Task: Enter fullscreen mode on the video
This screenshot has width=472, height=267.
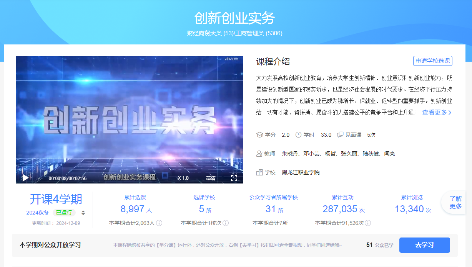Action: pos(234,178)
